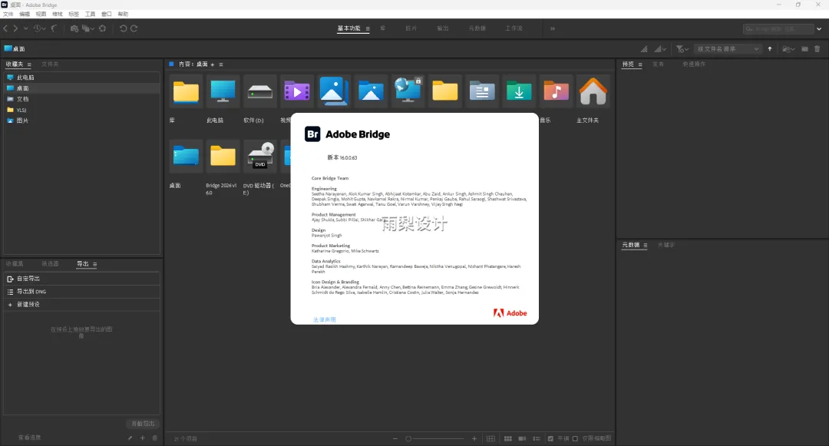Switch to the 基本功能 workspace
Image resolution: width=829 pixels, height=446 pixels.
pyautogui.click(x=349, y=28)
